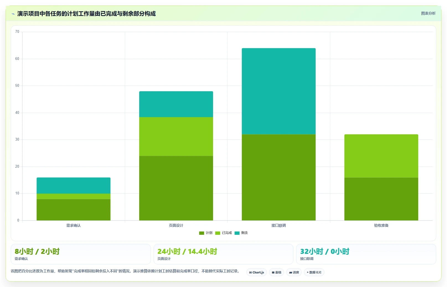Click the 页面设计 x-axis label
Image resolution: width=447 pixels, height=287 pixels.
pyautogui.click(x=176, y=225)
